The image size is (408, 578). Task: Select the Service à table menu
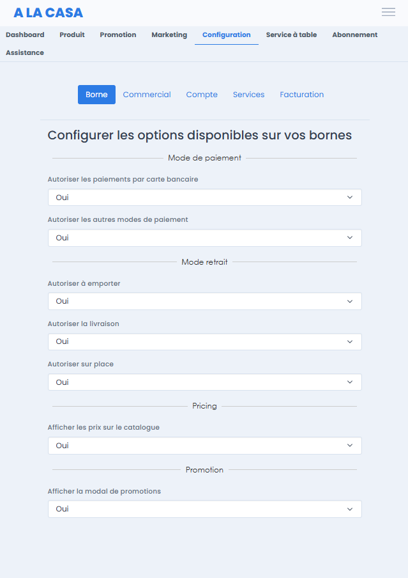[291, 35]
